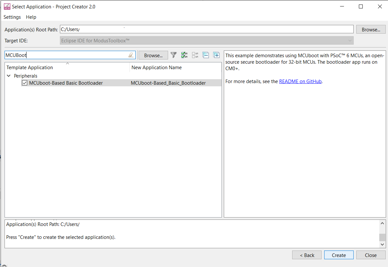Click Browse button beside the search field

(153, 55)
